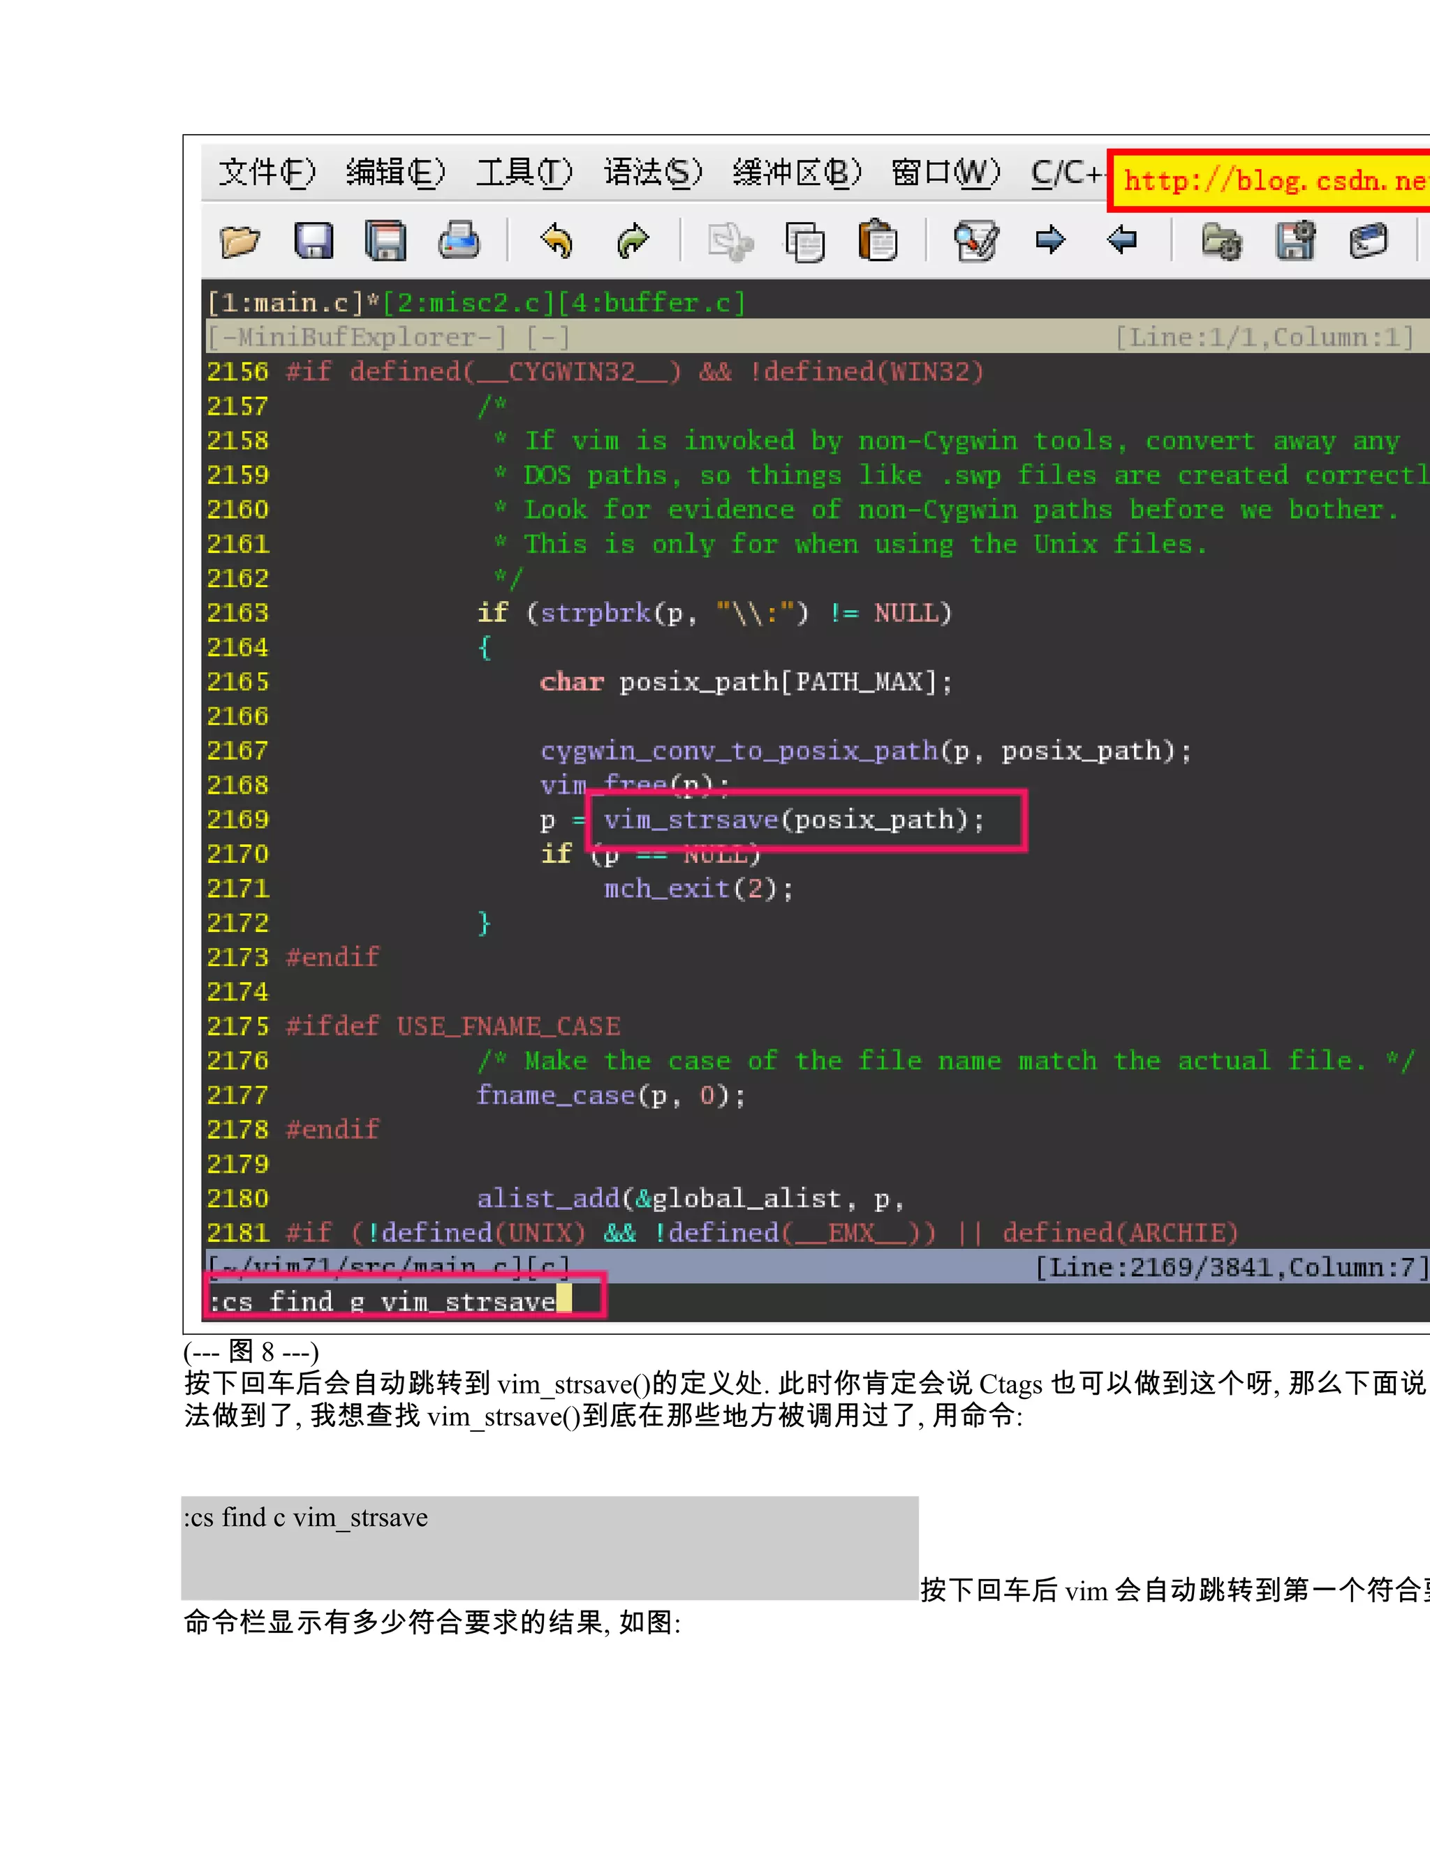Open the 窗口(W) menu
The image size is (1430, 1850).
pyautogui.click(x=945, y=173)
